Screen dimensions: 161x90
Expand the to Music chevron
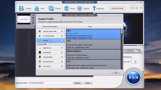[x=62, y=40]
